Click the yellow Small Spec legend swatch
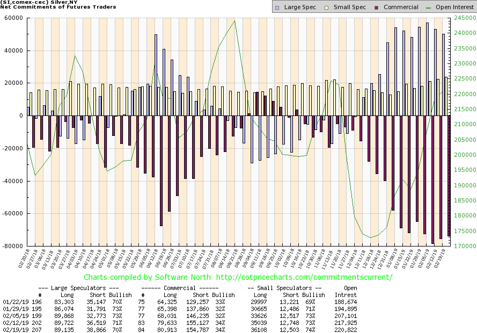477x333 pixels. pos(326,8)
